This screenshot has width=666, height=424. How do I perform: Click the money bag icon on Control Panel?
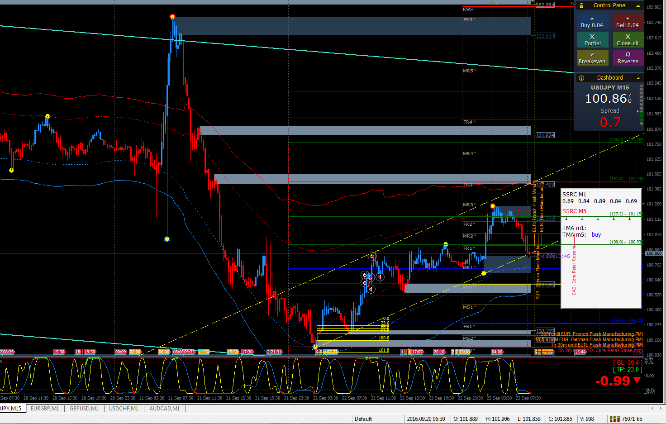tap(581, 5)
